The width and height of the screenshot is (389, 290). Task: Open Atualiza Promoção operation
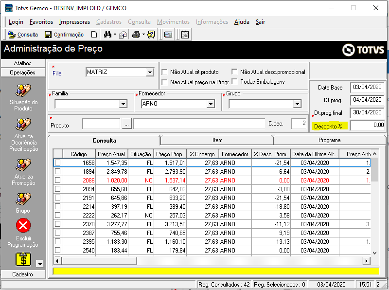[x=23, y=165]
